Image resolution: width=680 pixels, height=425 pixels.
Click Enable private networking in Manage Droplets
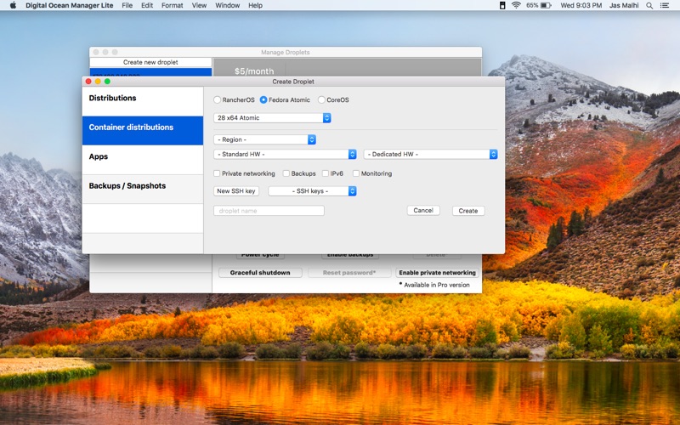point(437,273)
